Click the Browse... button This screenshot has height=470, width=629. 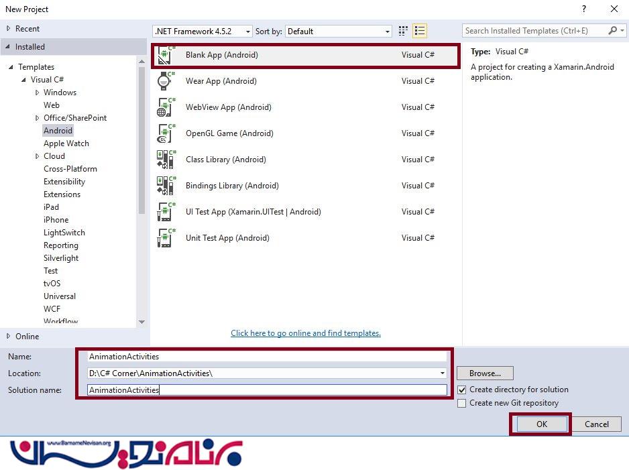click(x=485, y=373)
